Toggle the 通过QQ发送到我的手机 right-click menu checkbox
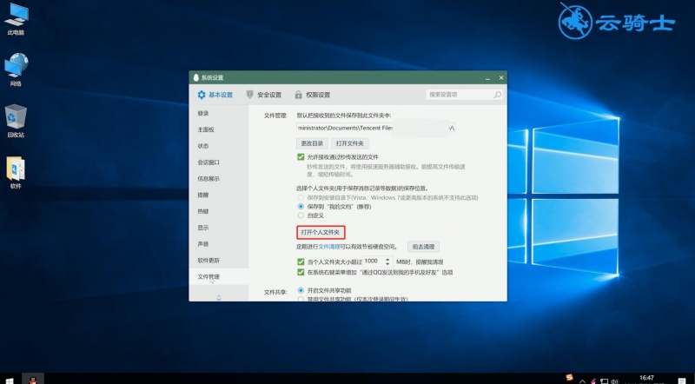The width and height of the screenshot is (695, 384). (301, 272)
